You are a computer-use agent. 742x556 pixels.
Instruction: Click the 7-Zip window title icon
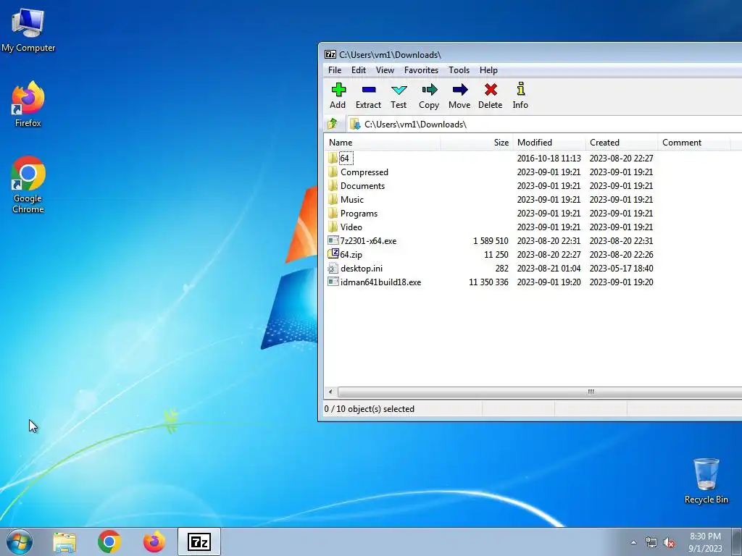point(330,54)
